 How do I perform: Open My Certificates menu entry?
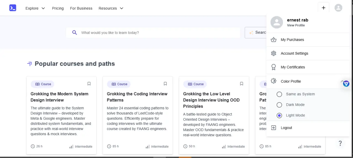(308, 67)
